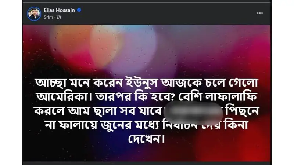Click the blurred censored word in post
Viewport: 294px width, 165px height.
click(x=193, y=113)
